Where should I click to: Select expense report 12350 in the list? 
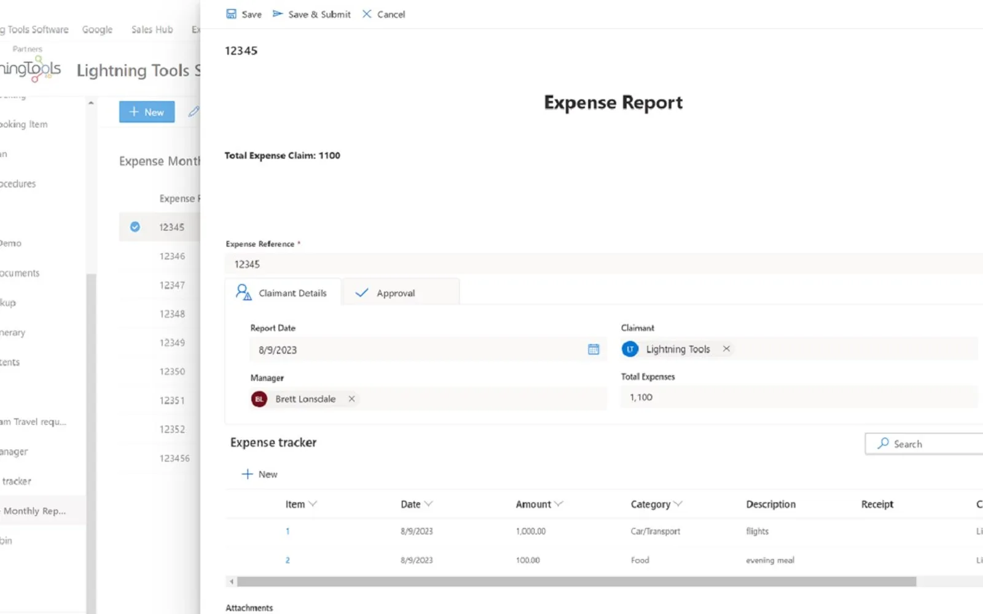click(172, 371)
